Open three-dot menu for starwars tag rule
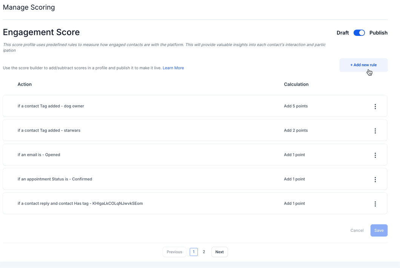Screen dimensions: 400x268 pos(375,131)
